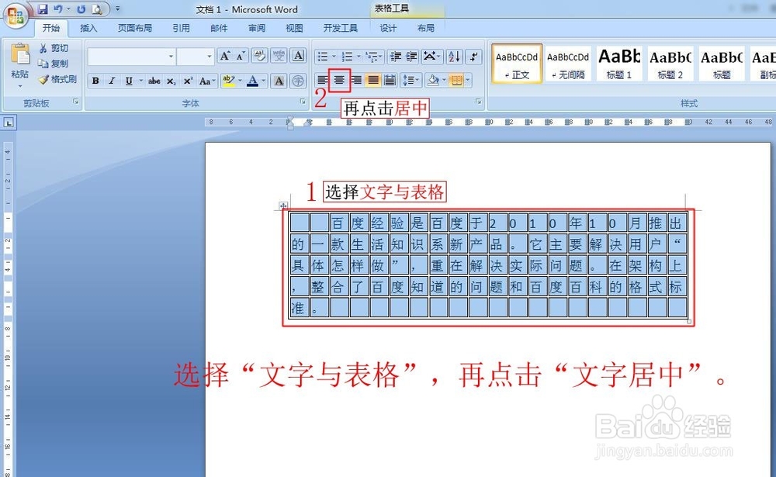This screenshot has width=776, height=477.
Task: Center the text alignment
Action: click(x=339, y=80)
